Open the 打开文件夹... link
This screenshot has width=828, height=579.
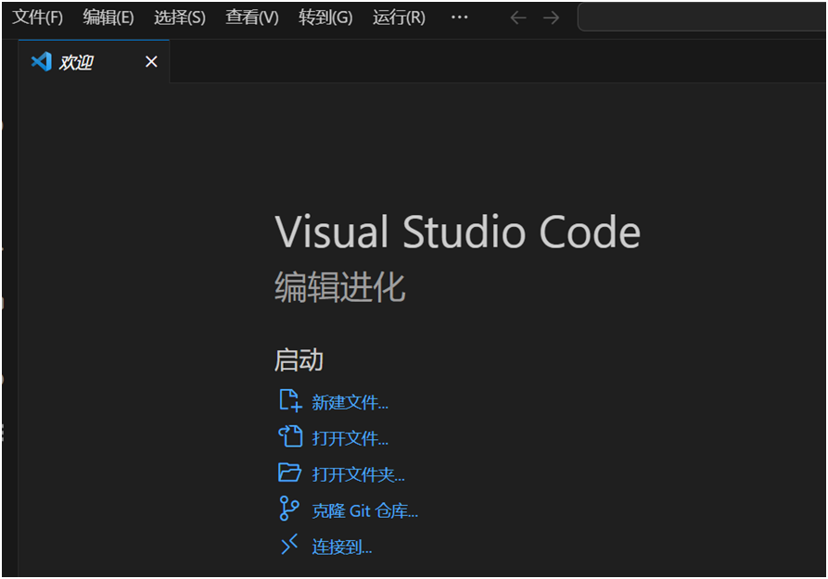click(x=358, y=474)
